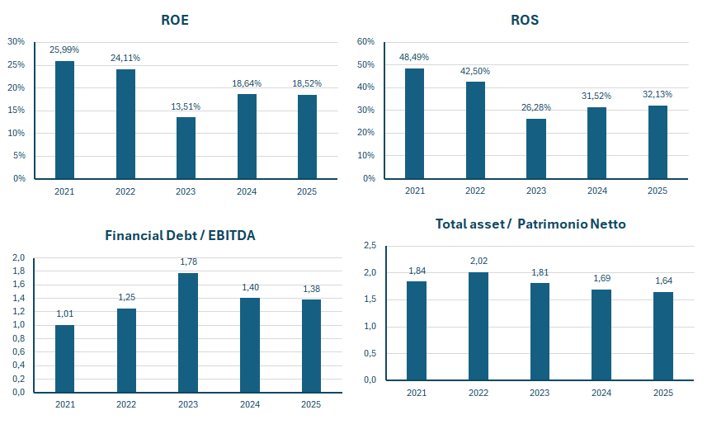Select the Total asset 2022 bar labeled 2,02
The image size is (707, 429).
pos(478,326)
